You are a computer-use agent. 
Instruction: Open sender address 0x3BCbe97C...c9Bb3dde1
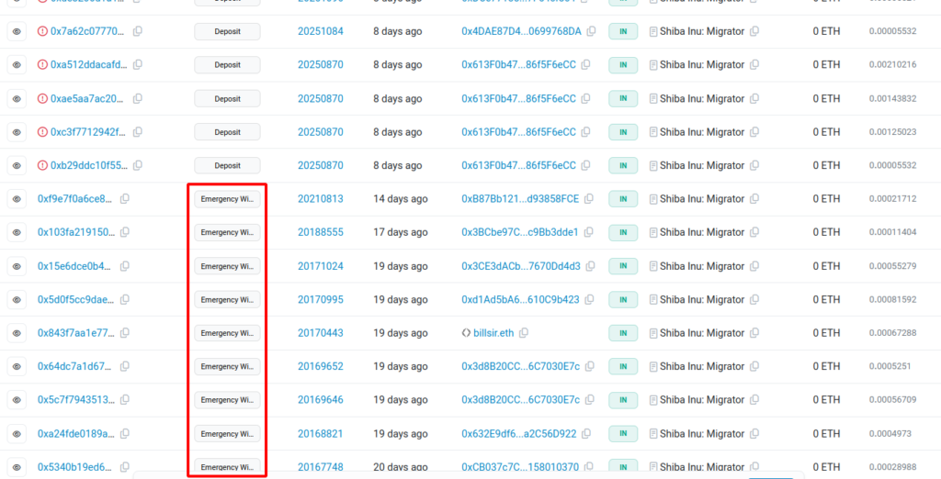point(520,232)
